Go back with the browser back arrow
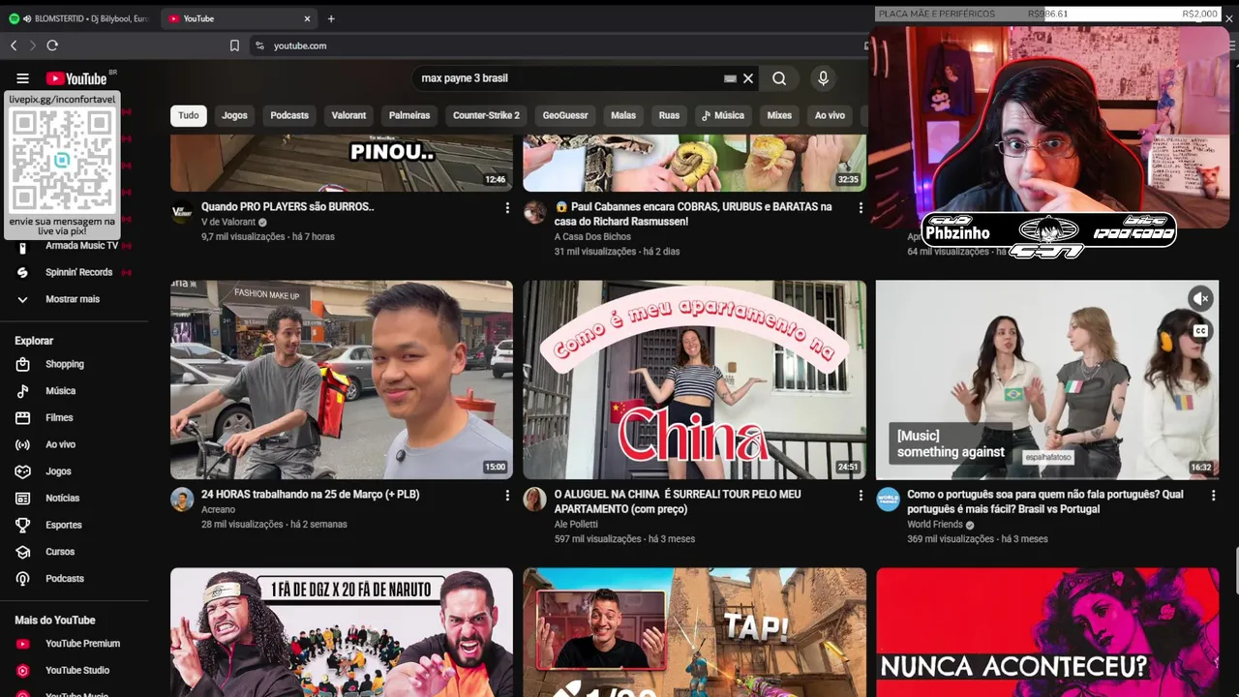The image size is (1239, 697). [x=14, y=45]
